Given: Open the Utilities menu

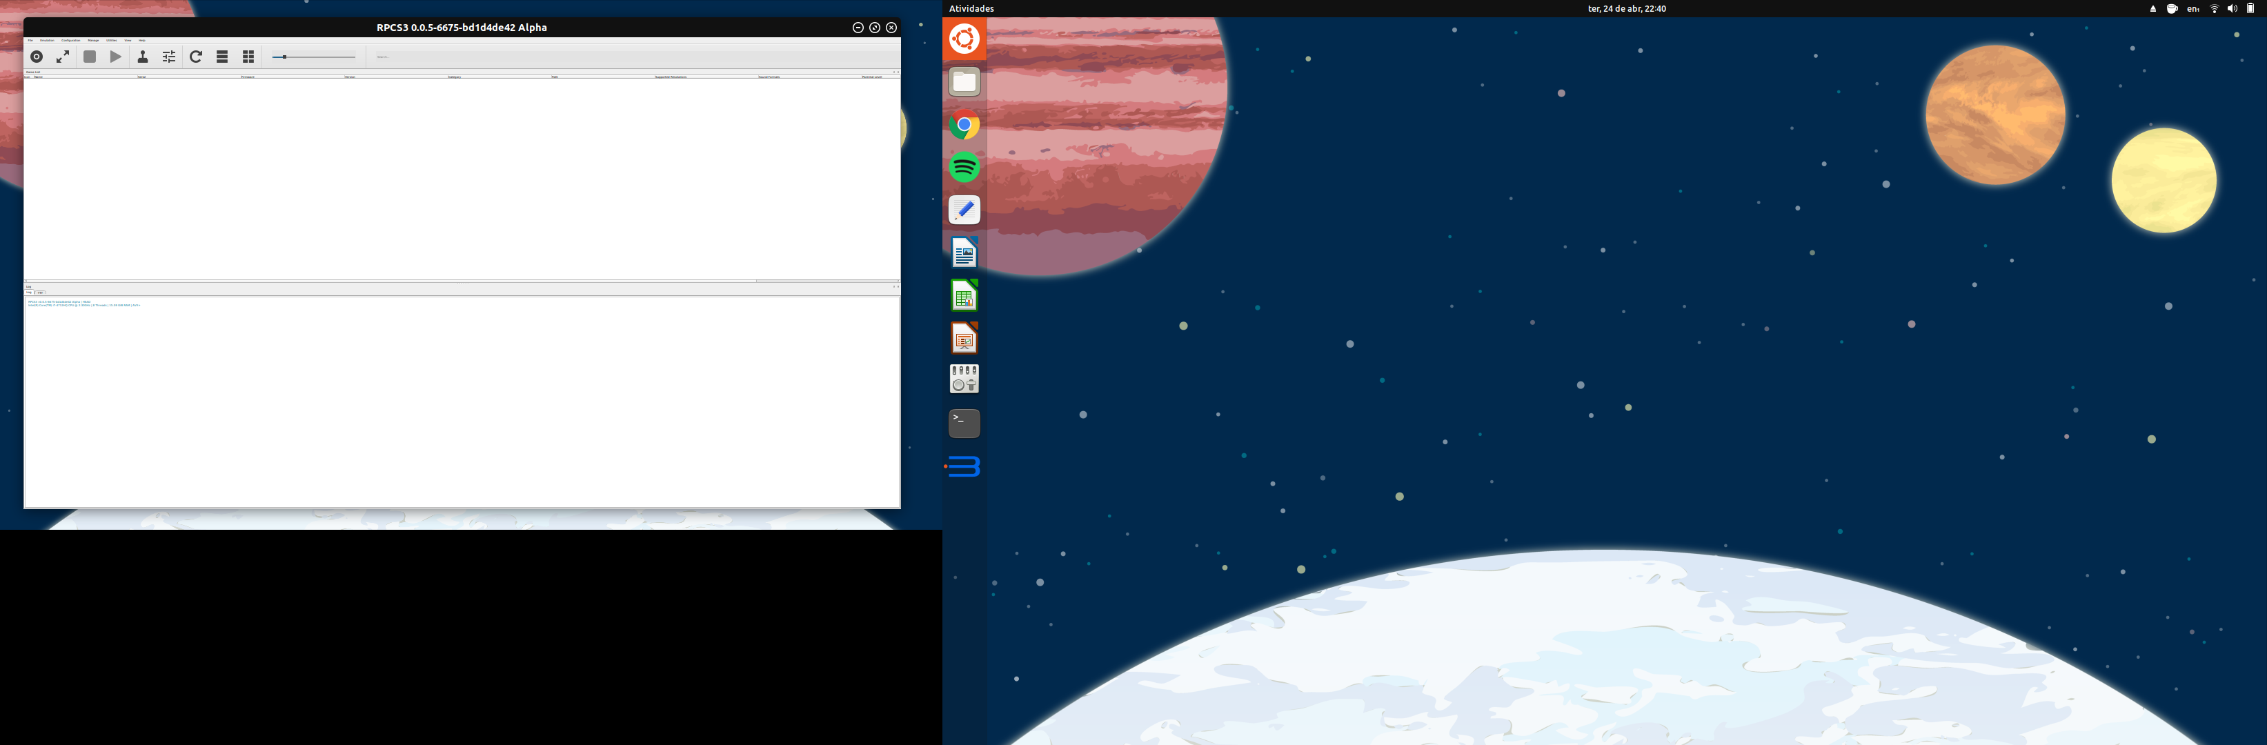Looking at the screenshot, I should 112,41.
